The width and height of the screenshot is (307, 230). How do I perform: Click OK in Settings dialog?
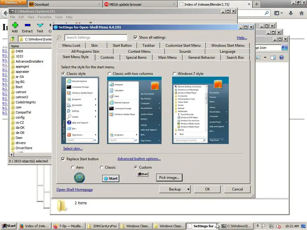coord(207,189)
